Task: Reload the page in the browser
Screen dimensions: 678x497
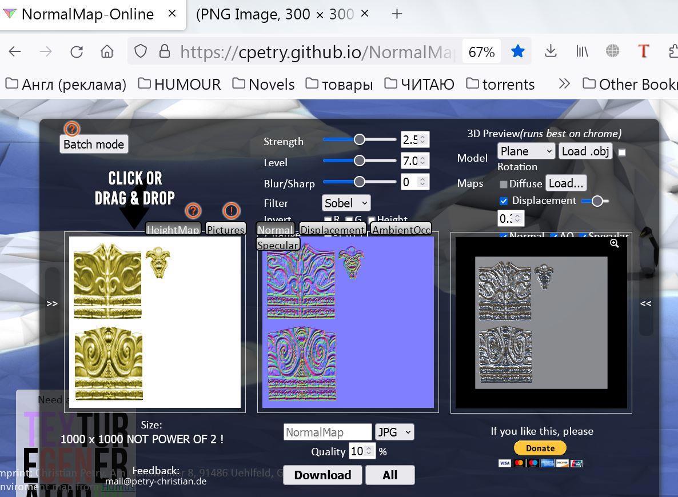Action: tap(77, 51)
